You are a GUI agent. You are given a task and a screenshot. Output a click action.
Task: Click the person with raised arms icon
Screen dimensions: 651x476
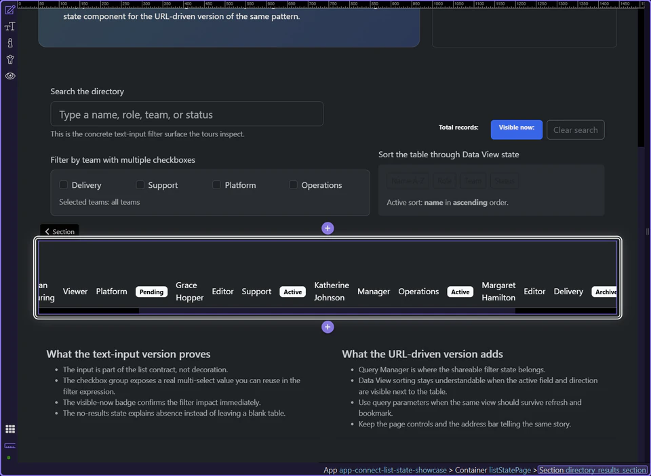pyautogui.click(x=10, y=60)
